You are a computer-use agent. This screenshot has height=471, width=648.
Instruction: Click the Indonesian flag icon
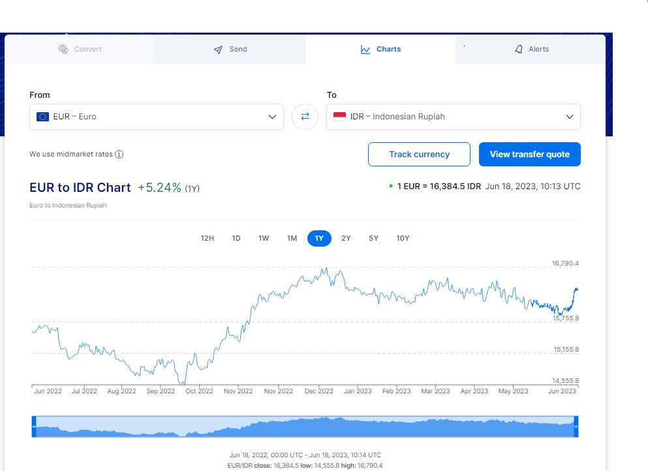coord(339,117)
